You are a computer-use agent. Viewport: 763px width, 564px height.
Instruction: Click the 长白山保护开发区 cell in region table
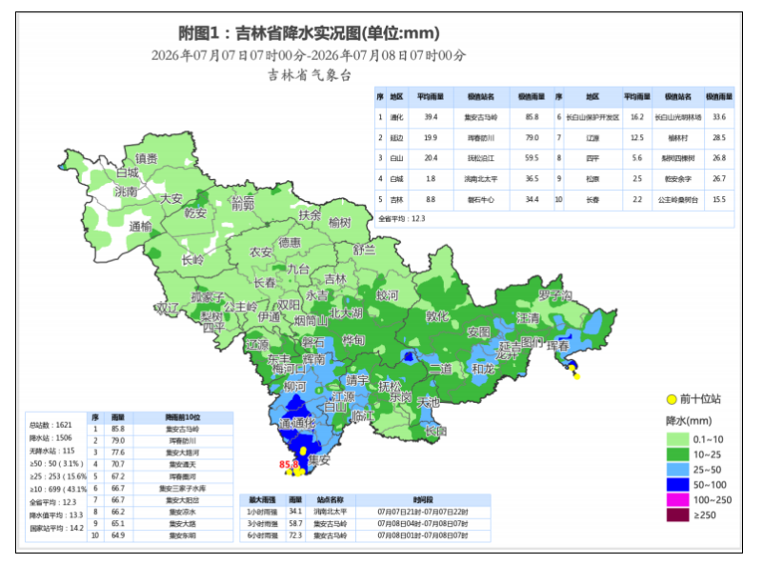point(592,117)
